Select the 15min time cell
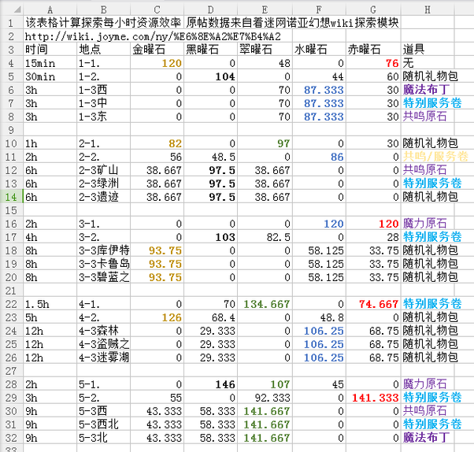The height and width of the screenshot is (452, 474). coord(50,63)
